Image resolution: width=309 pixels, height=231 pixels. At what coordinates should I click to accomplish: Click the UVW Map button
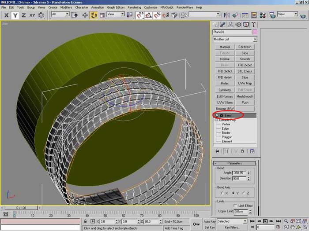pyautogui.click(x=245, y=84)
